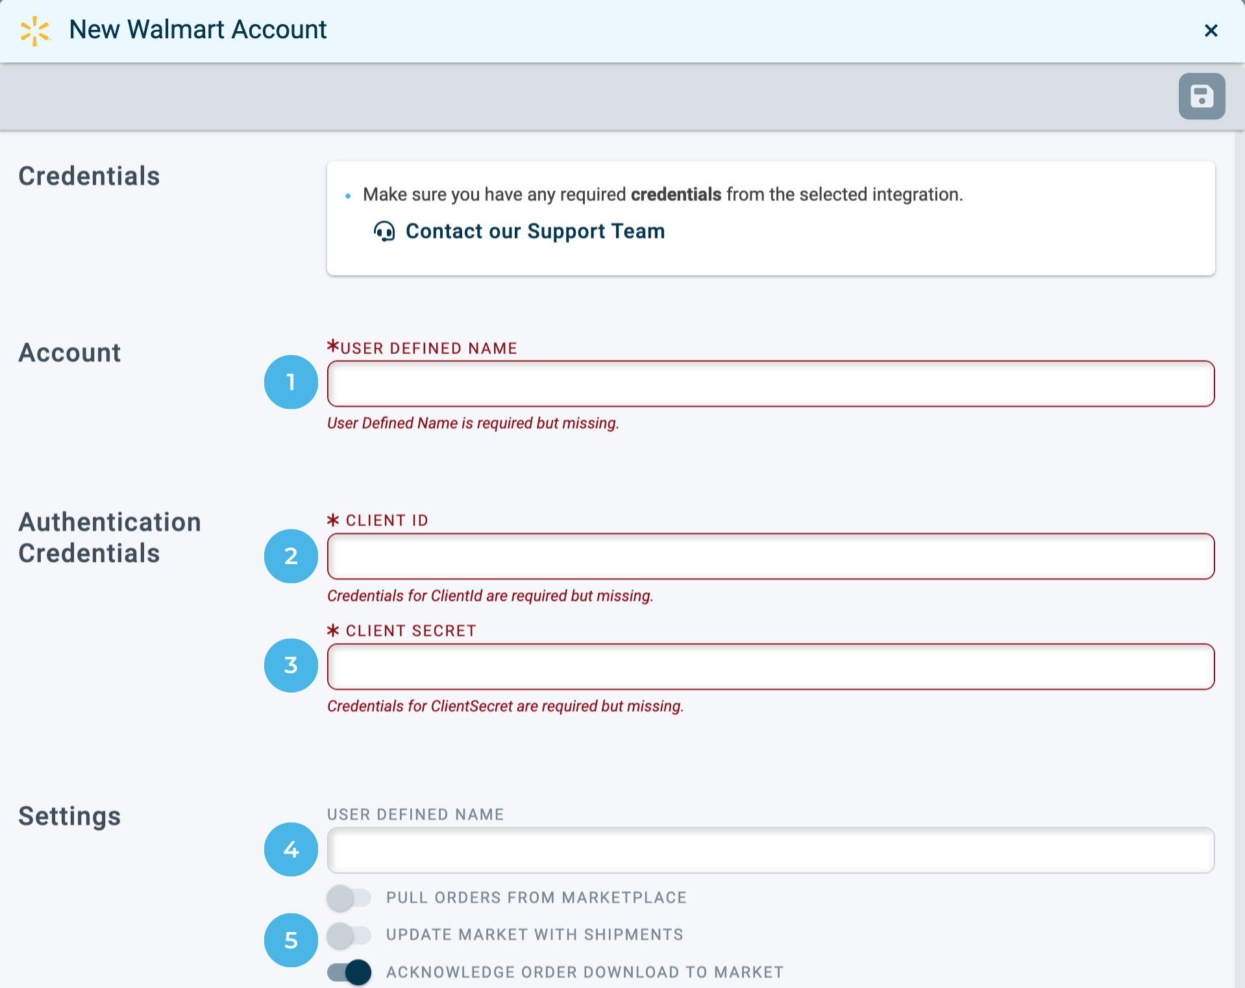This screenshot has width=1245, height=988.
Task: Select the Credentials section heading
Action: (x=89, y=175)
